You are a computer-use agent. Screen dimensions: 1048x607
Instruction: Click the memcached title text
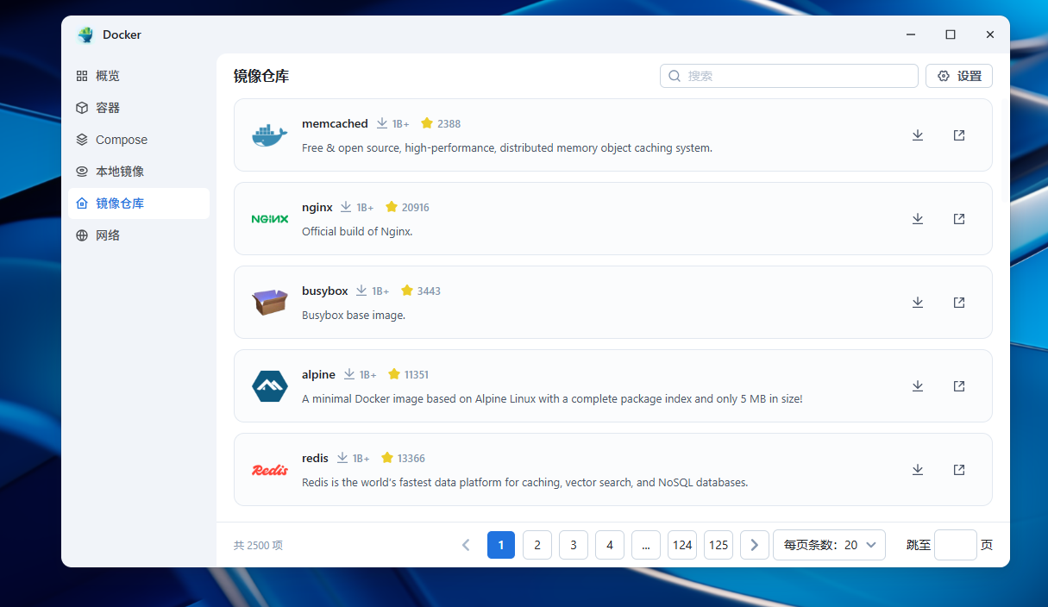[335, 123]
